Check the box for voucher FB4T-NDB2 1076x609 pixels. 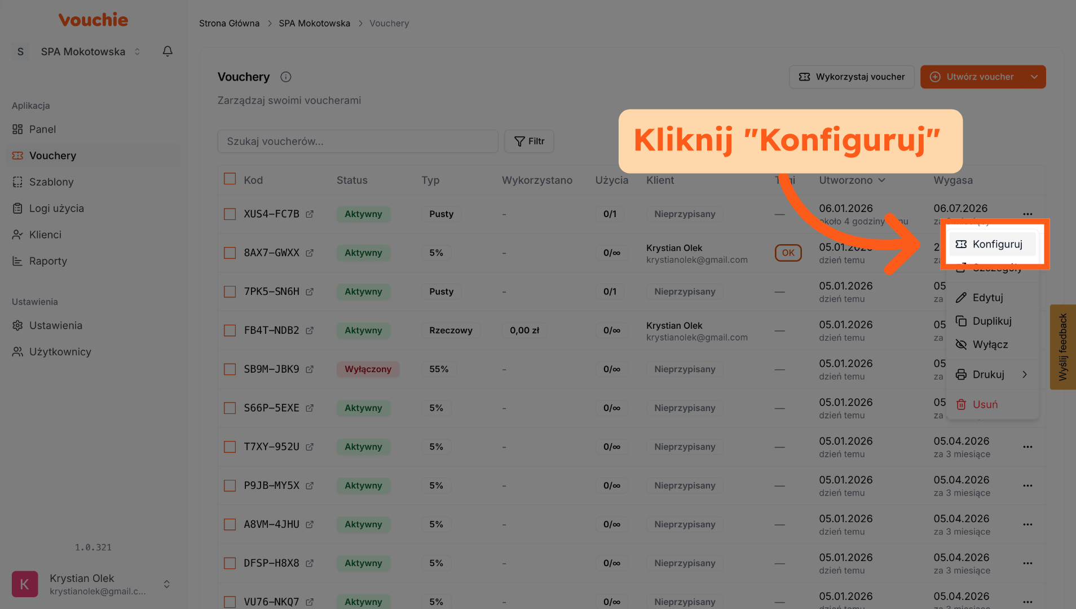point(230,330)
